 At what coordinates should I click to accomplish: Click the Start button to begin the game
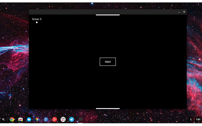click(108, 62)
